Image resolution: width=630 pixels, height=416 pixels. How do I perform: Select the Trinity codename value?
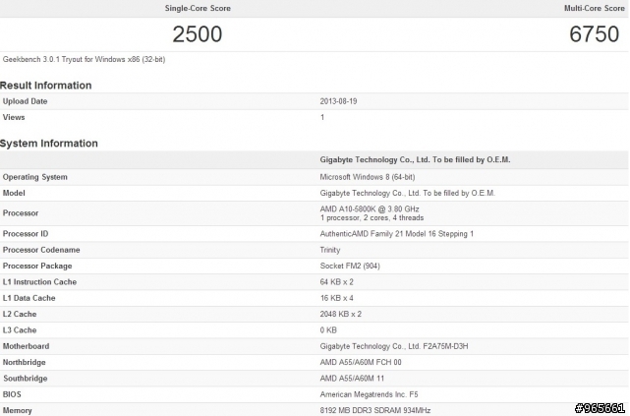(x=330, y=250)
